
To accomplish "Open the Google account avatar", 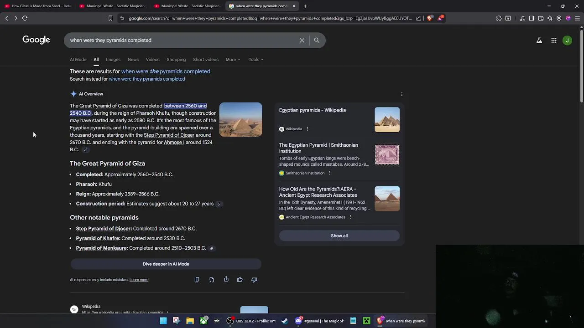I will tap(567, 41).
